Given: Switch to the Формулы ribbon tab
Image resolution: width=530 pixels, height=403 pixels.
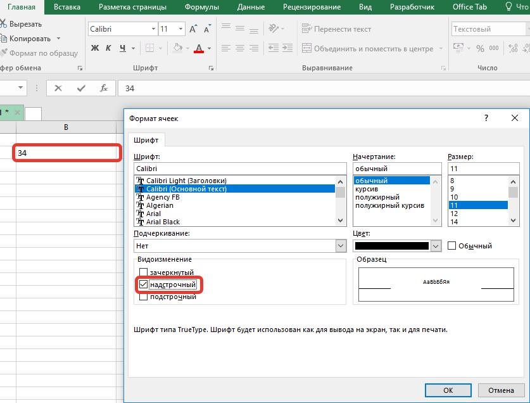Looking at the screenshot, I should coord(202,7).
